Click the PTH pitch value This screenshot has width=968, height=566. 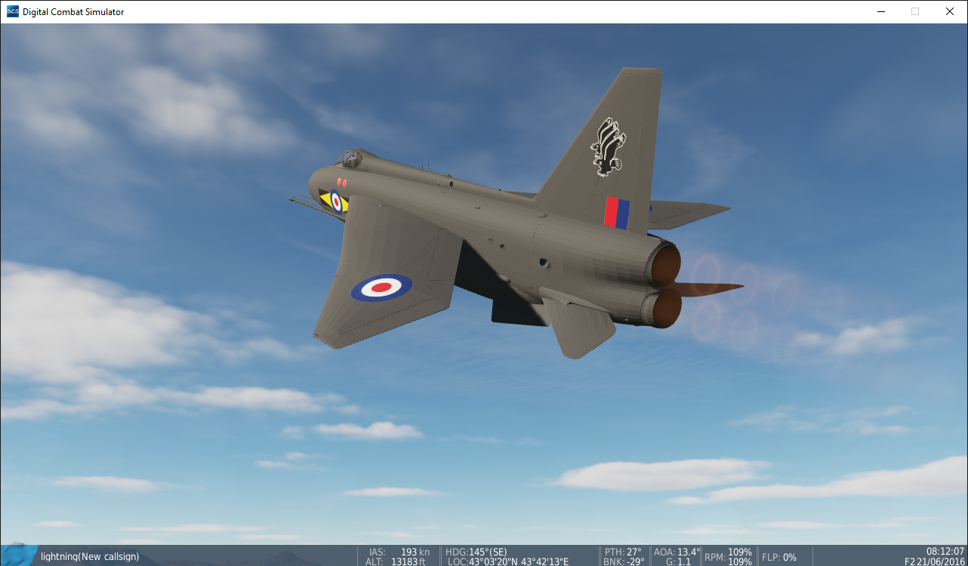click(x=623, y=552)
